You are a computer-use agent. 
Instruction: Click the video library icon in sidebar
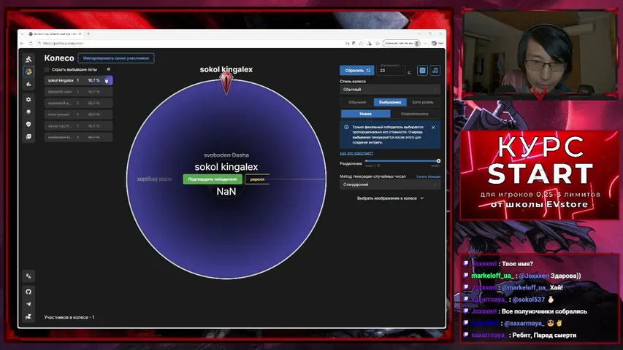[28, 136]
